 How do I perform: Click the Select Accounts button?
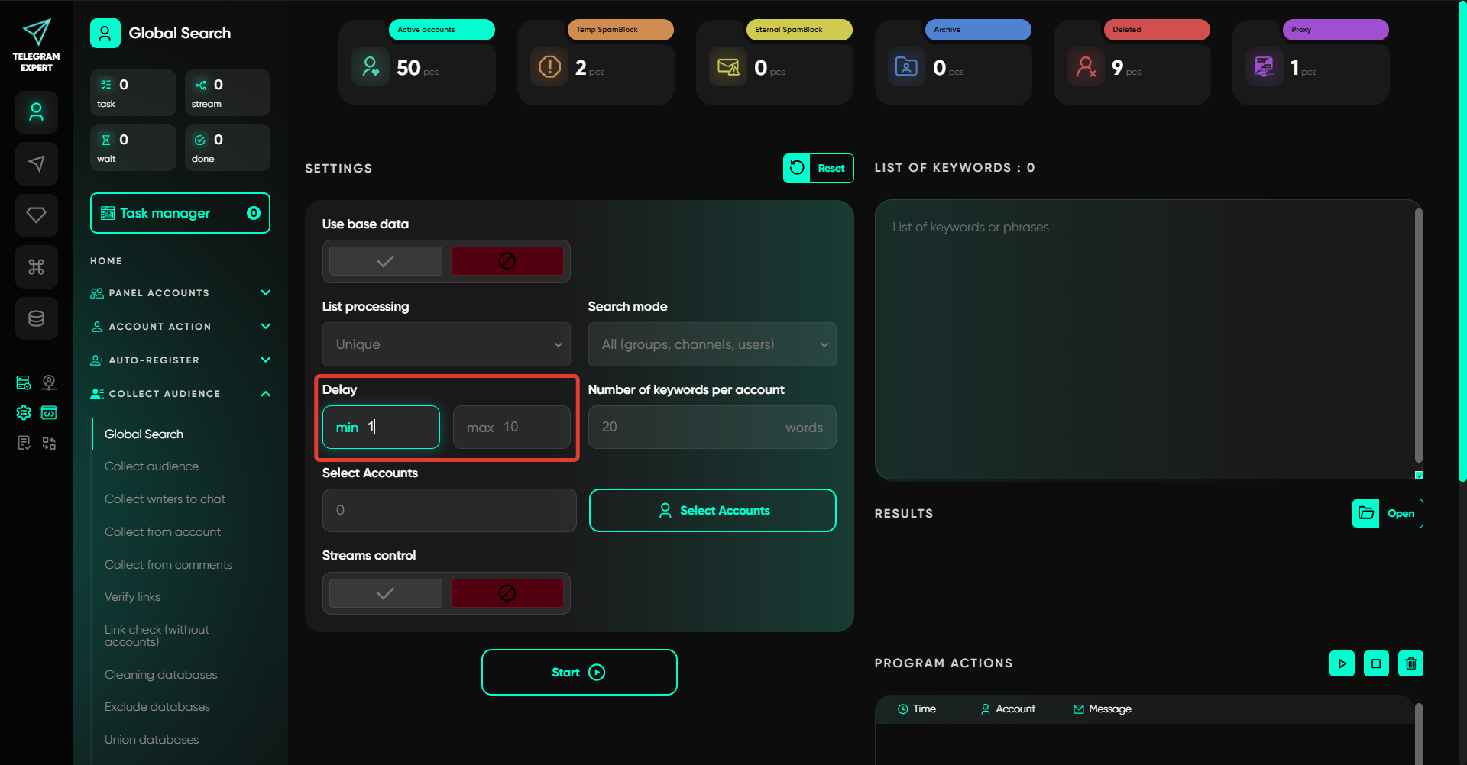712,511
